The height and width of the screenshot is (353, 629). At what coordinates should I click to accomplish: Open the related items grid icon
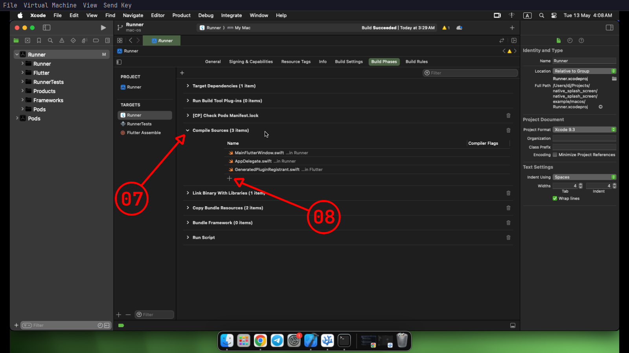pos(120,40)
